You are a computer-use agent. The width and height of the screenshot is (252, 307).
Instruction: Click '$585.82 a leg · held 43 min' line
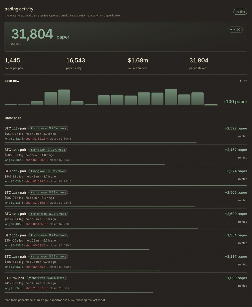click(30, 176)
